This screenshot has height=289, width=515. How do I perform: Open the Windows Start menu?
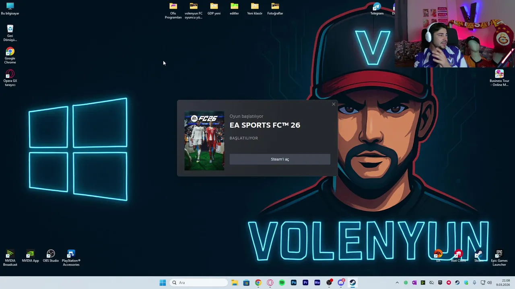point(163,283)
